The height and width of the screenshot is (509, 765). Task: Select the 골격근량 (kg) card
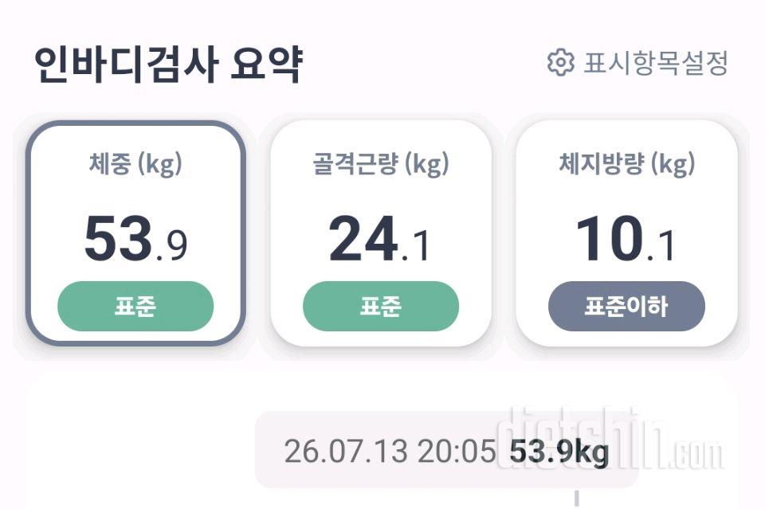pos(381,233)
